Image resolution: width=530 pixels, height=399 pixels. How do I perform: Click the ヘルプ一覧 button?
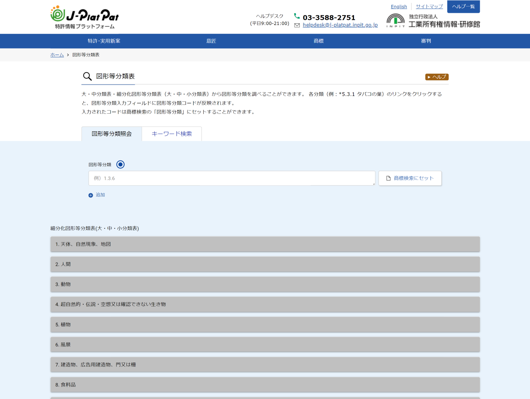tap(463, 6)
